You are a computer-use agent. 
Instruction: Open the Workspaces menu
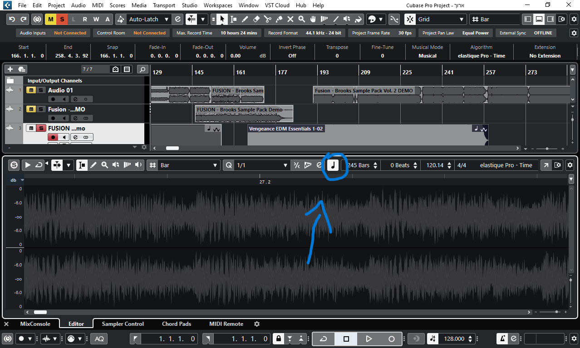click(x=218, y=5)
